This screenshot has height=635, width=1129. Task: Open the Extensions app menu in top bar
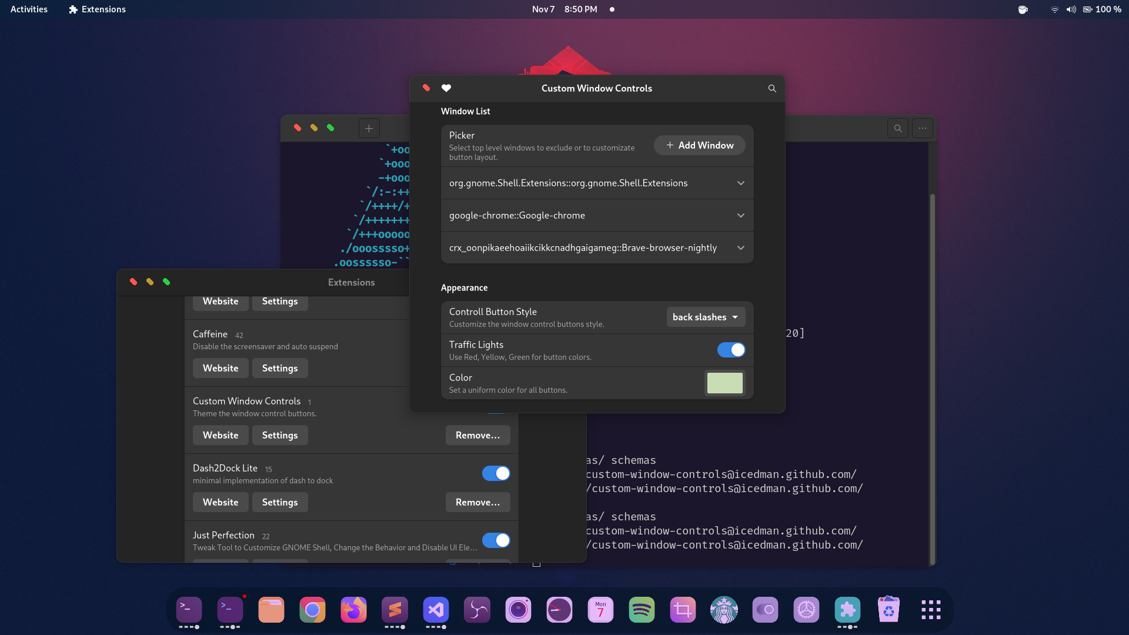(97, 9)
